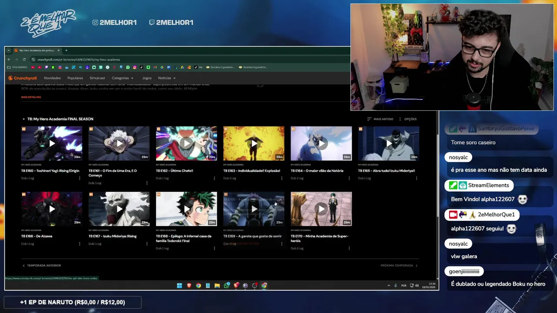Open the Novidades menu item
This screenshot has width=557, height=313.
tap(52, 78)
